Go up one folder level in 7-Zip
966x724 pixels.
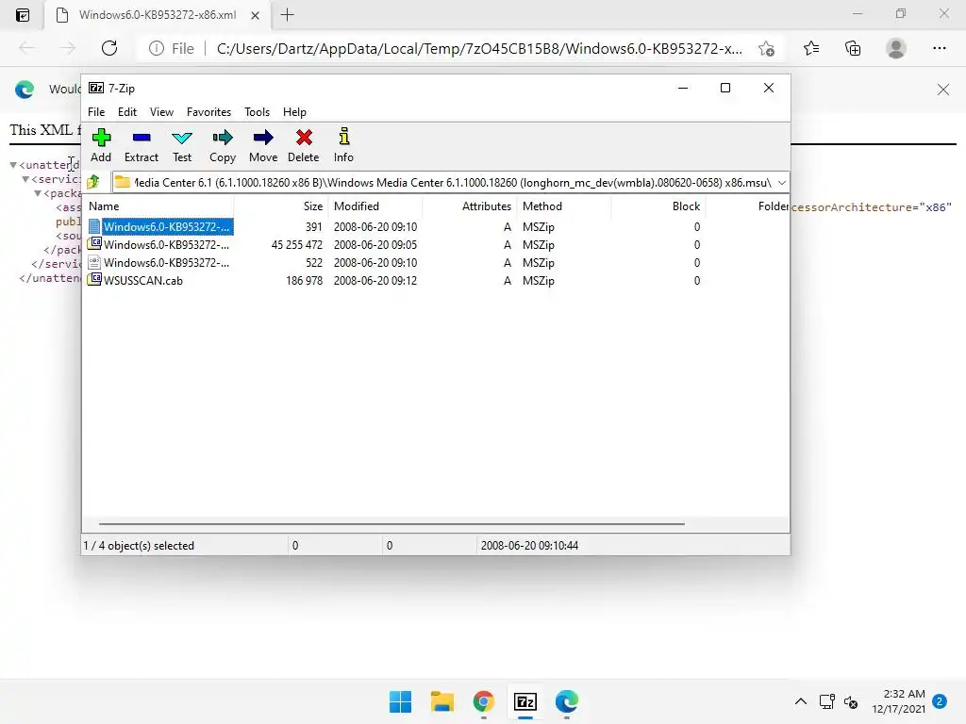click(93, 182)
